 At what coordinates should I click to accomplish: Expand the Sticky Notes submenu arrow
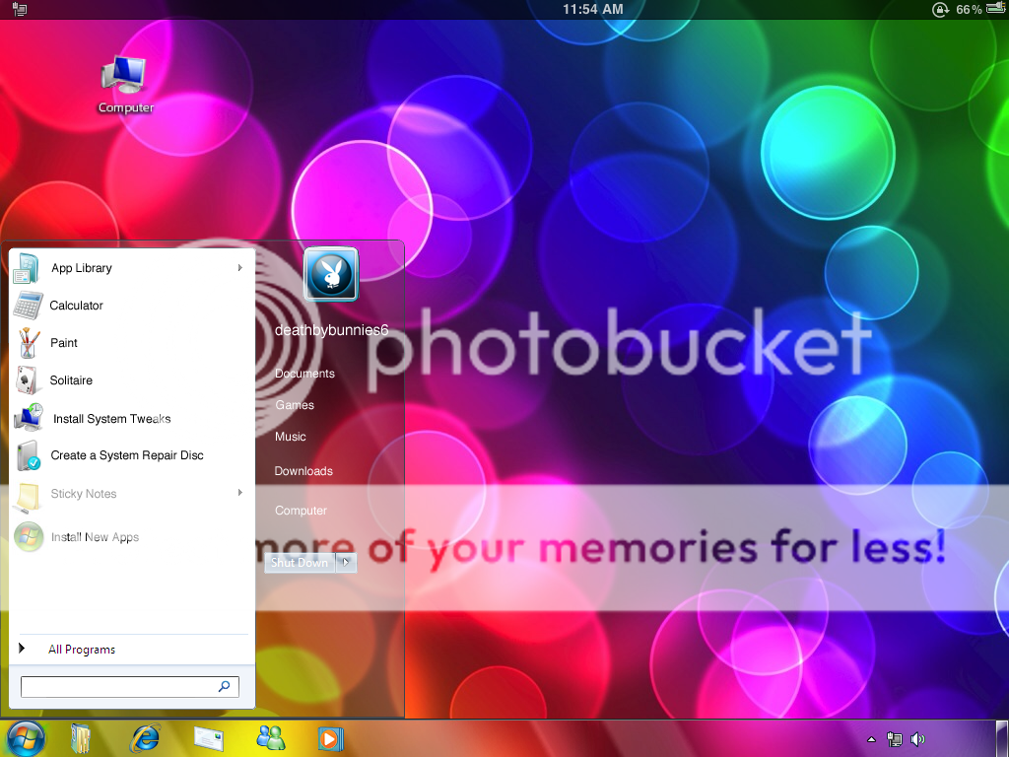click(240, 493)
